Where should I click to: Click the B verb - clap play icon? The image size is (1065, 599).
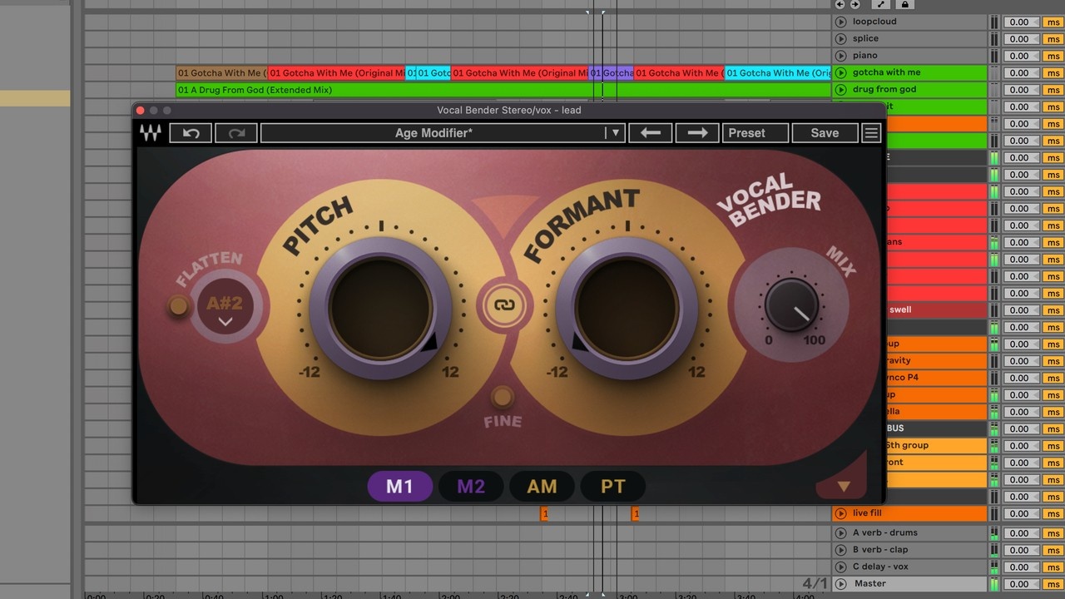[840, 550]
